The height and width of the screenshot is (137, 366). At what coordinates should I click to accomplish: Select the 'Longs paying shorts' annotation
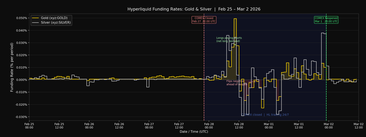coord(229,40)
